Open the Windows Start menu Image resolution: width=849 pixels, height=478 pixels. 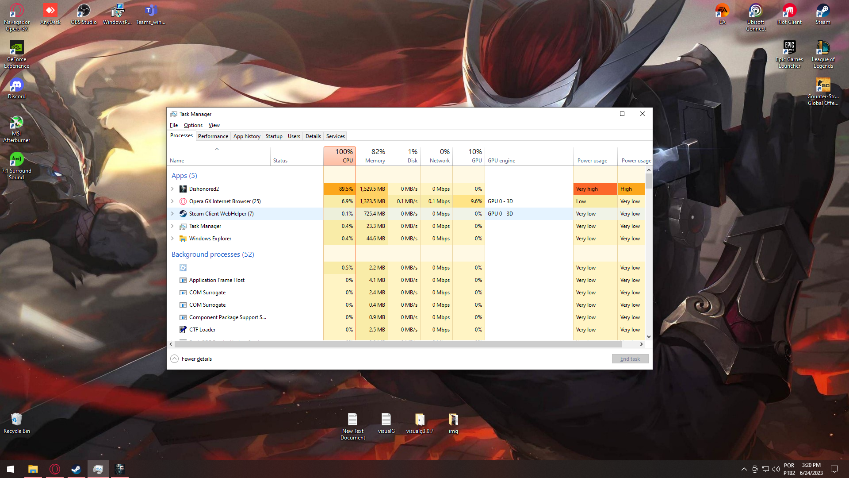11,469
